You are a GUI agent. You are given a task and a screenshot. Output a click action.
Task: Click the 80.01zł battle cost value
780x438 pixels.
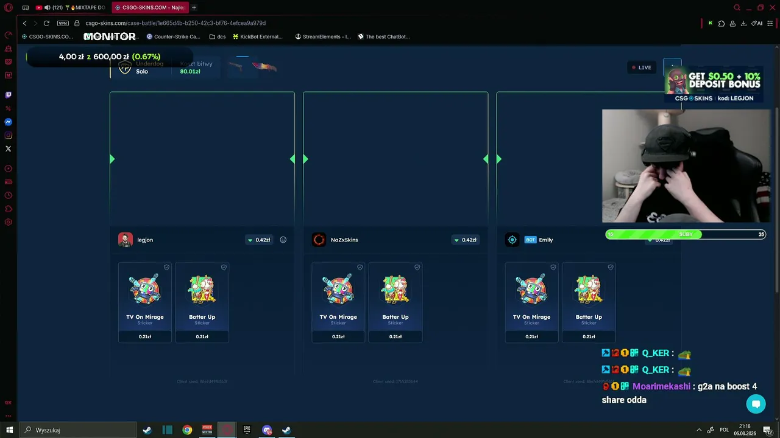click(x=190, y=71)
